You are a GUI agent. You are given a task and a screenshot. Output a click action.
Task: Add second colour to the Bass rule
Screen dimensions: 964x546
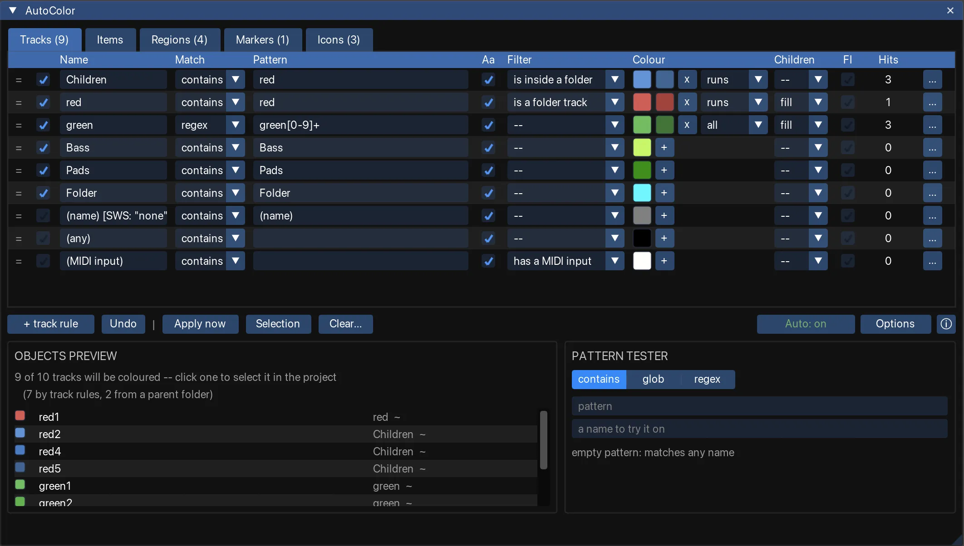pyautogui.click(x=664, y=148)
